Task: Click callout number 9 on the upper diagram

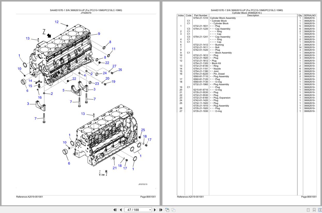Action: click(99, 33)
